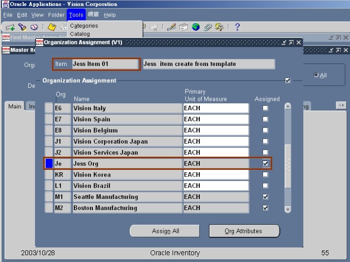Click the Boston Manufacturing name cell
Image resolution: width=350 pixels, height=262 pixels.
click(127, 208)
